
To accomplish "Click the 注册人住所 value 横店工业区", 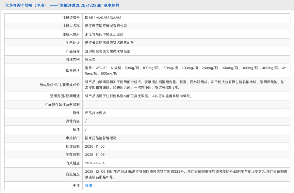I will (x=104, y=34).
